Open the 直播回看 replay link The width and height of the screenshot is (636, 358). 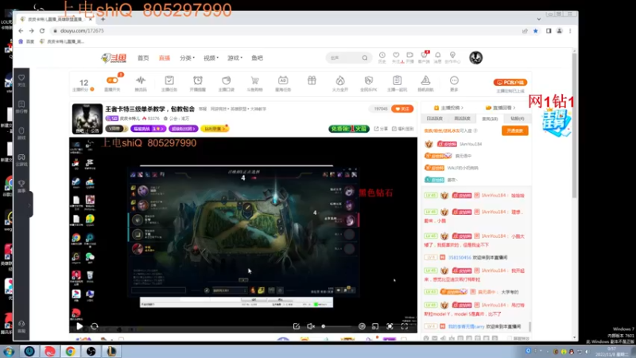point(501,108)
